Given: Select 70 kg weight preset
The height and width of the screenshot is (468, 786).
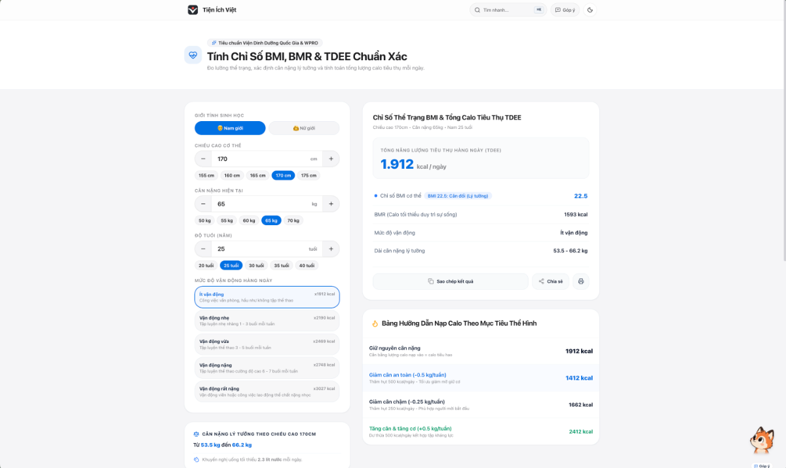Looking at the screenshot, I should point(293,221).
